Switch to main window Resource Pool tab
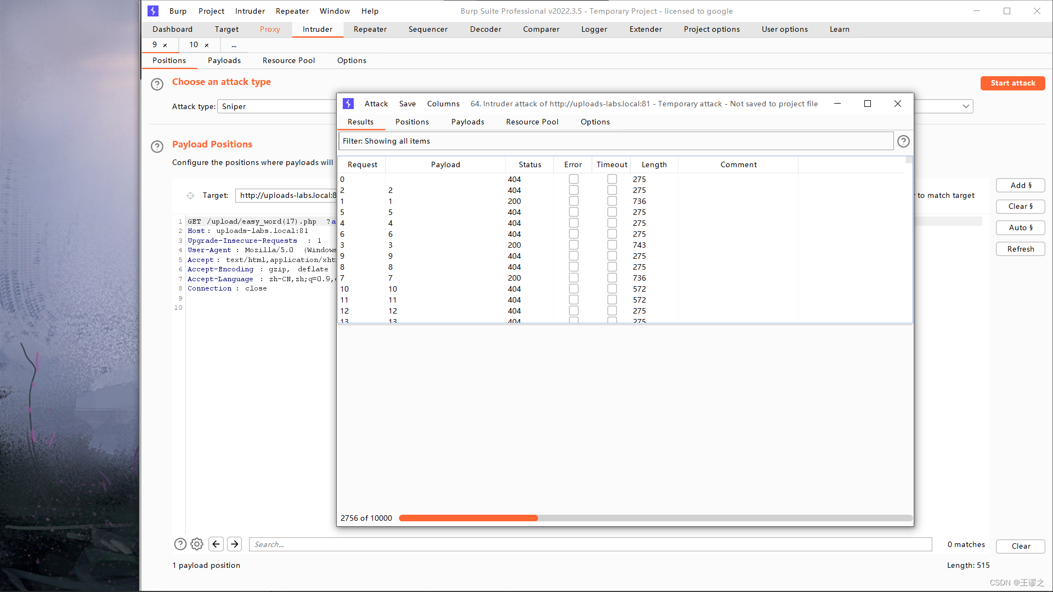1053x592 pixels. [x=288, y=60]
